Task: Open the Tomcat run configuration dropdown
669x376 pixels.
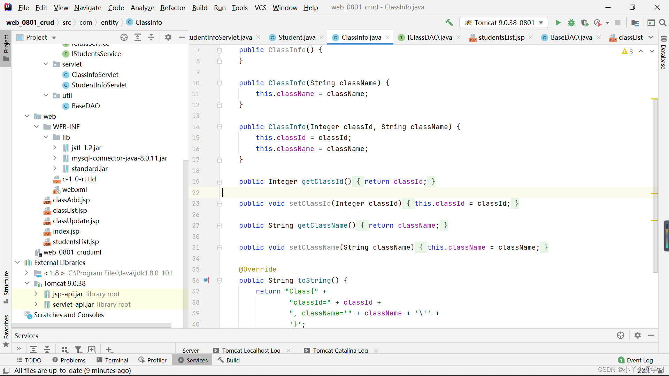Action: pyautogui.click(x=504, y=23)
